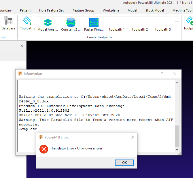Expand the Create Toolpaths gallery

point(177,30)
